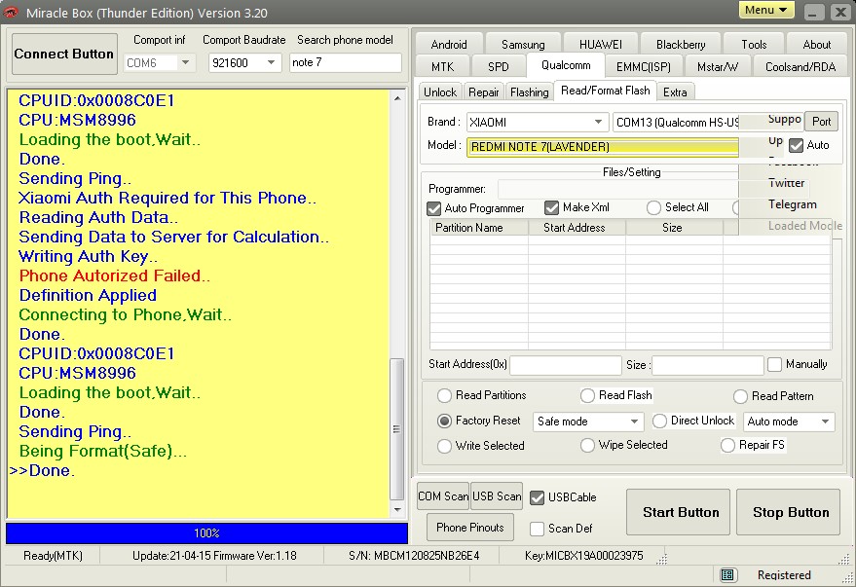Viewport: 856px width, 587px height.
Task: Select the Read/Format Flash sub-tab
Action: [606, 90]
